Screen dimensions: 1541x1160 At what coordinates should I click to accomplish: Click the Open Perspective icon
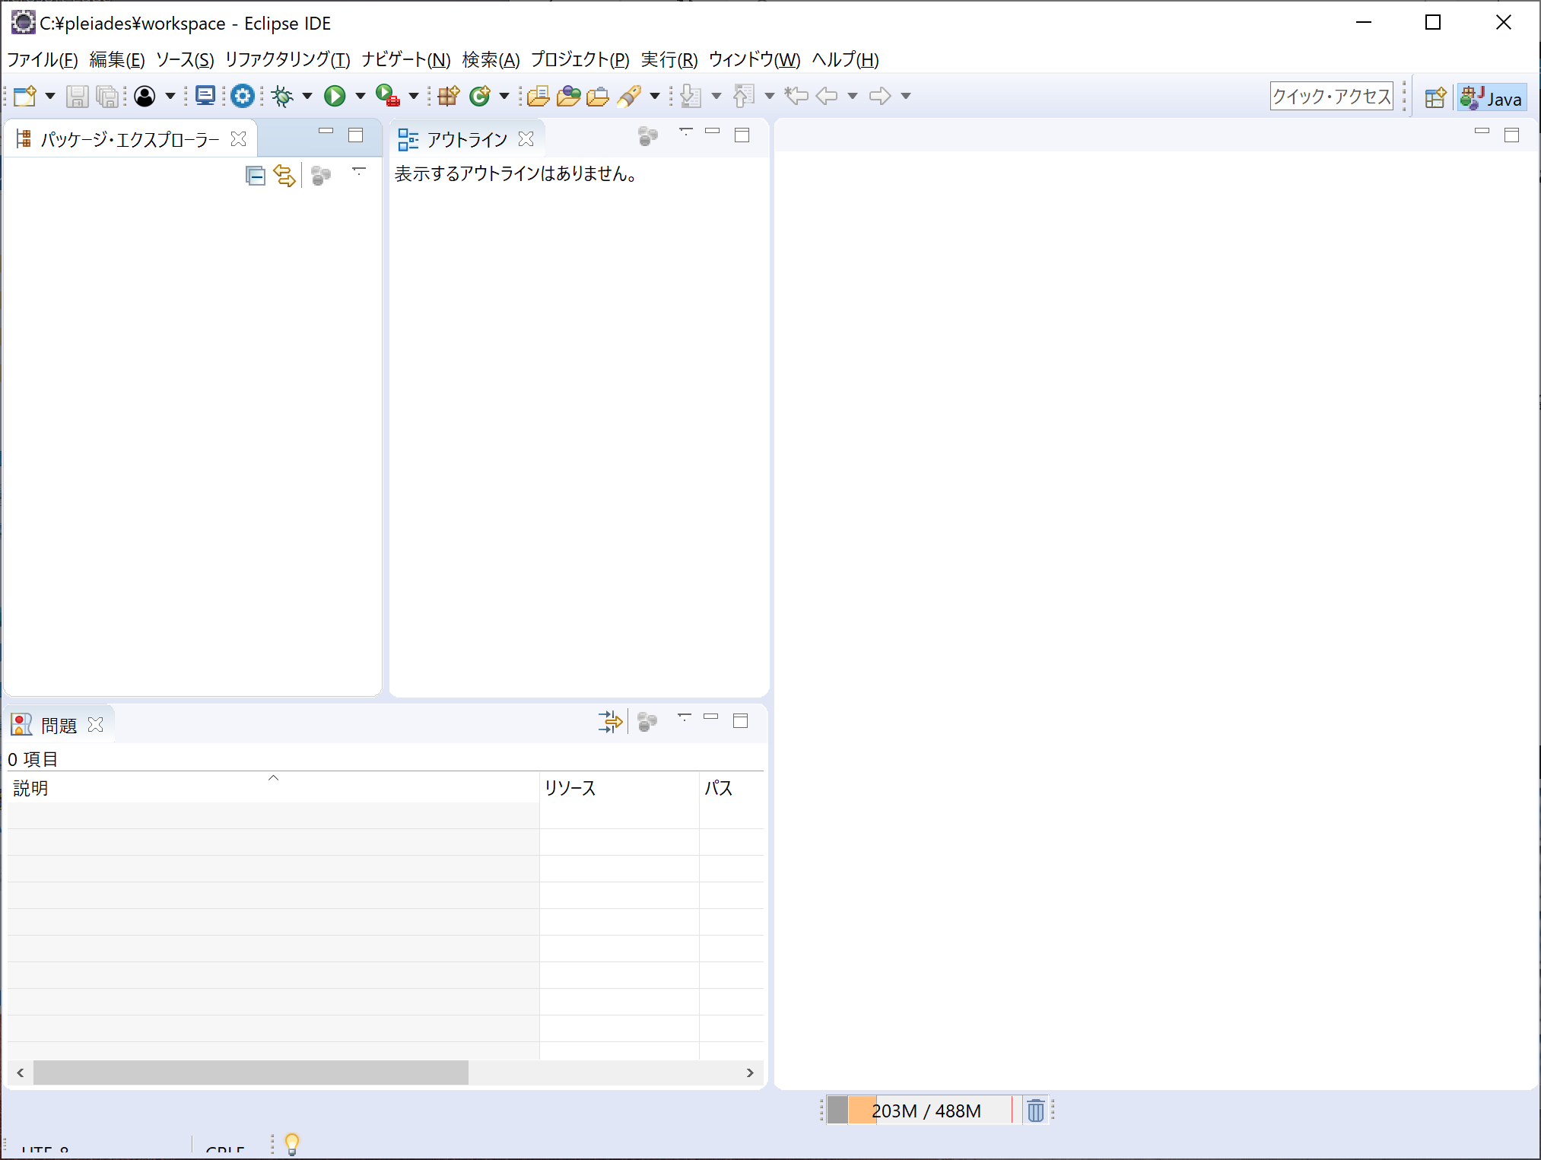point(1435,98)
